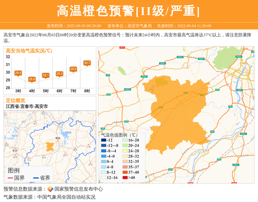The height and width of the screenshot is (202, 258).
Task: Click the 高安当地气温实况(℃) chart title
Action: (x=29, y=51)
